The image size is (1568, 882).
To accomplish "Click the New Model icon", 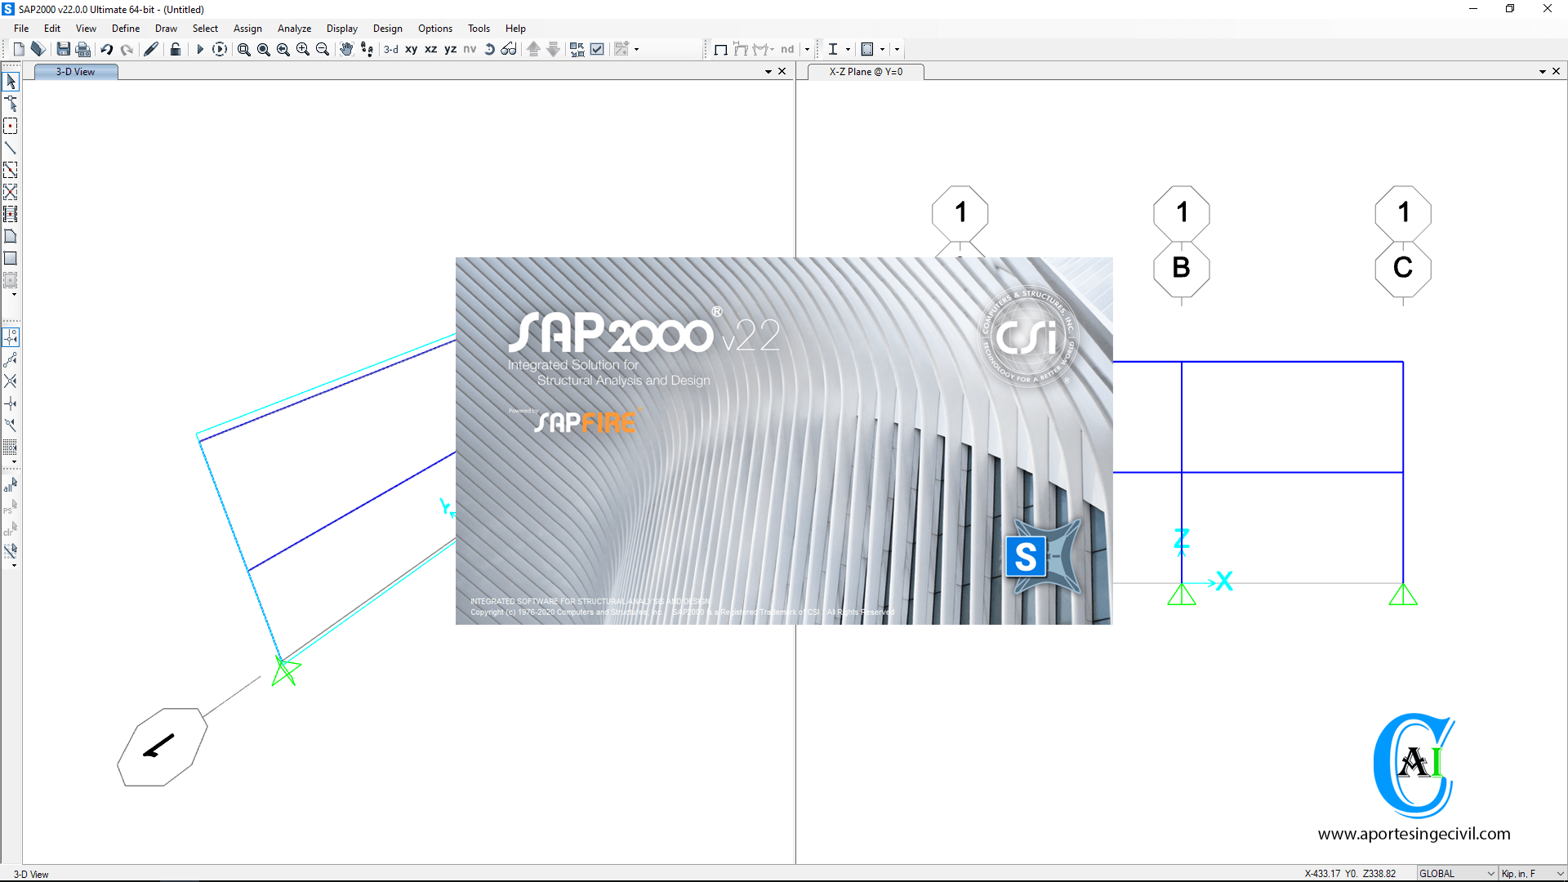I will [19, 49].
